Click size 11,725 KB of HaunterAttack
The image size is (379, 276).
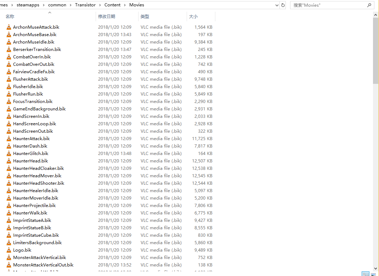(202, 139)
